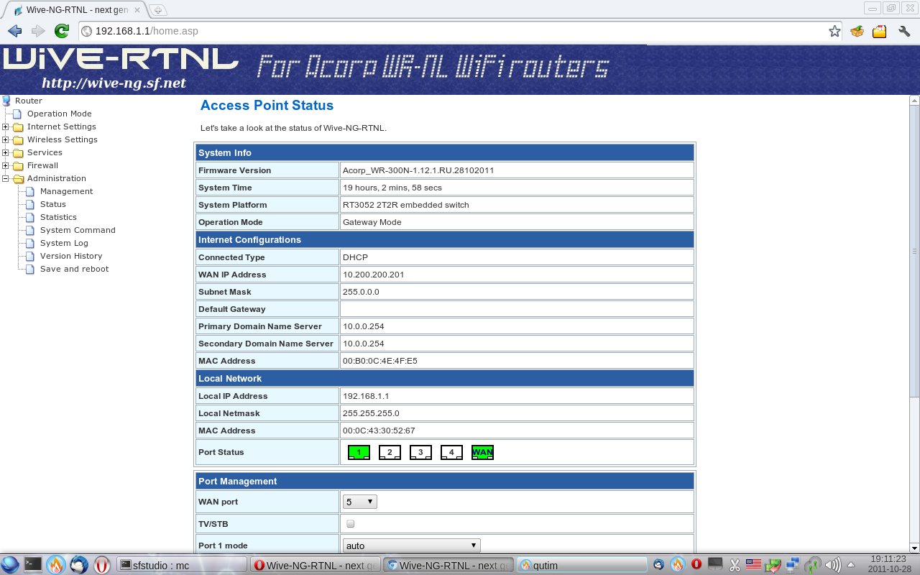Click the firmware version Acorp_WR-300N value
This screenshot has height=575, width=920.
pos(418,170)
